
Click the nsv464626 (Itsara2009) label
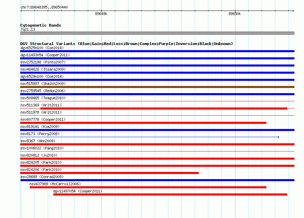click(43, 69)
